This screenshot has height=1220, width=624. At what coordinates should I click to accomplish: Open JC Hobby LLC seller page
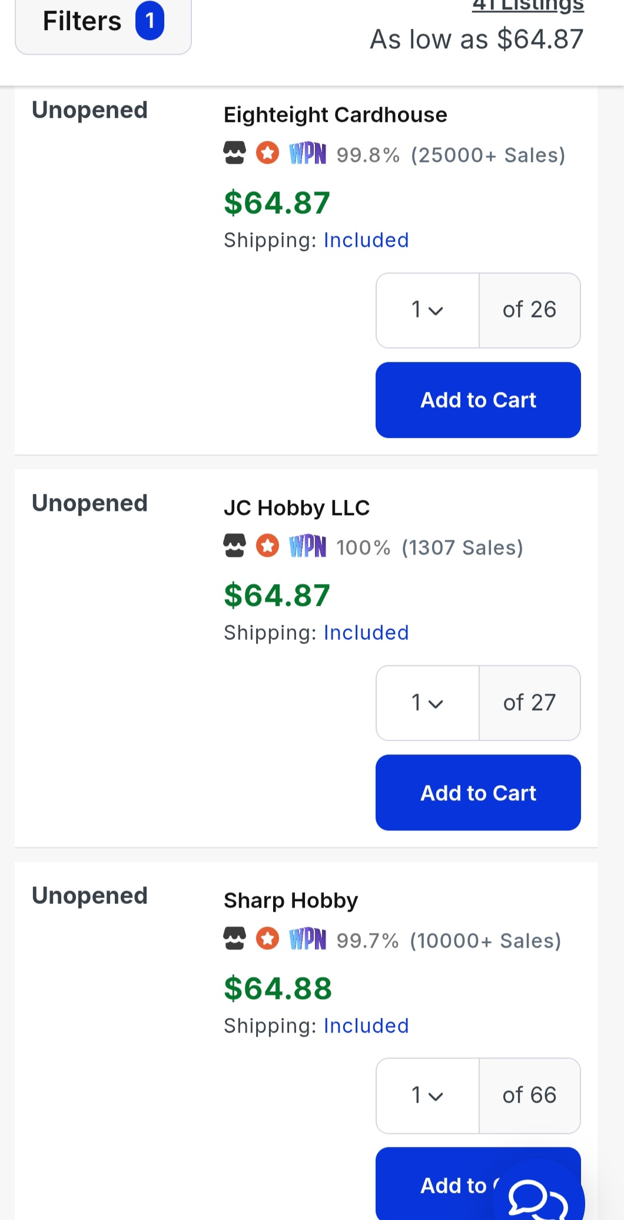point(296,508)
